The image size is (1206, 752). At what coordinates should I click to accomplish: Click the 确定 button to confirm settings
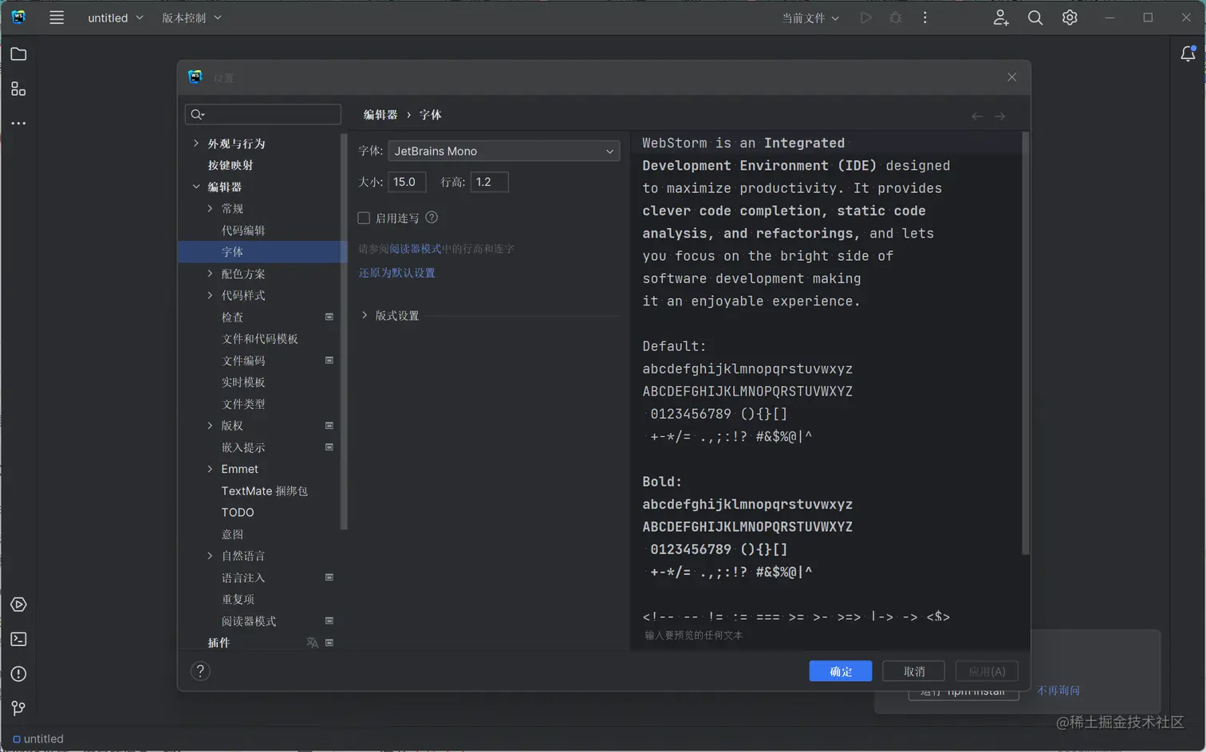click(840, 671)
